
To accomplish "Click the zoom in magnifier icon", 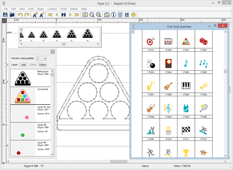I will point(99,15).
